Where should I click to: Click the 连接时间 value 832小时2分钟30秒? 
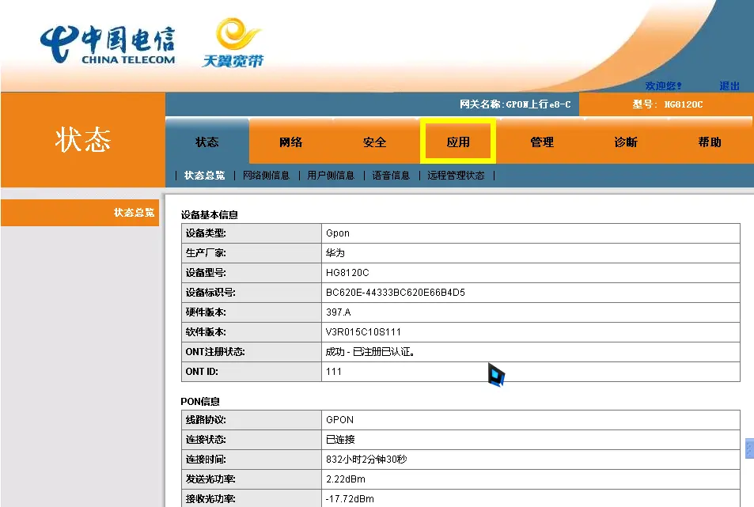tap(366, 459)
